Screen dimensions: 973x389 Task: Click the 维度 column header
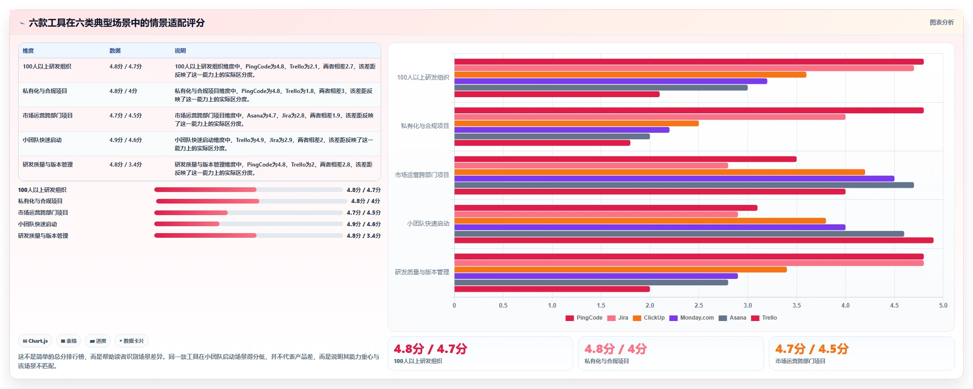click(x=28, y=51)
